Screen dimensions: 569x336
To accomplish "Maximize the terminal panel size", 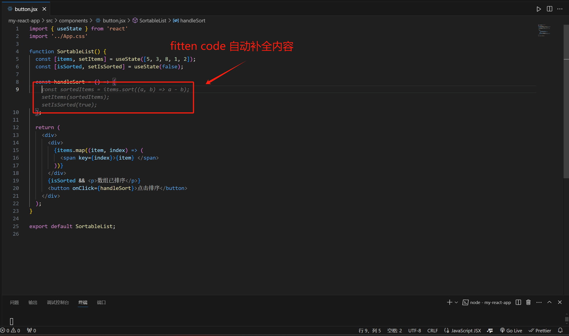I will point(549,302).
